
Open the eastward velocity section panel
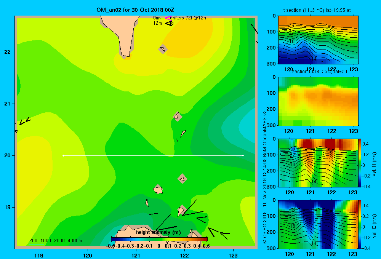pos(318,224)
